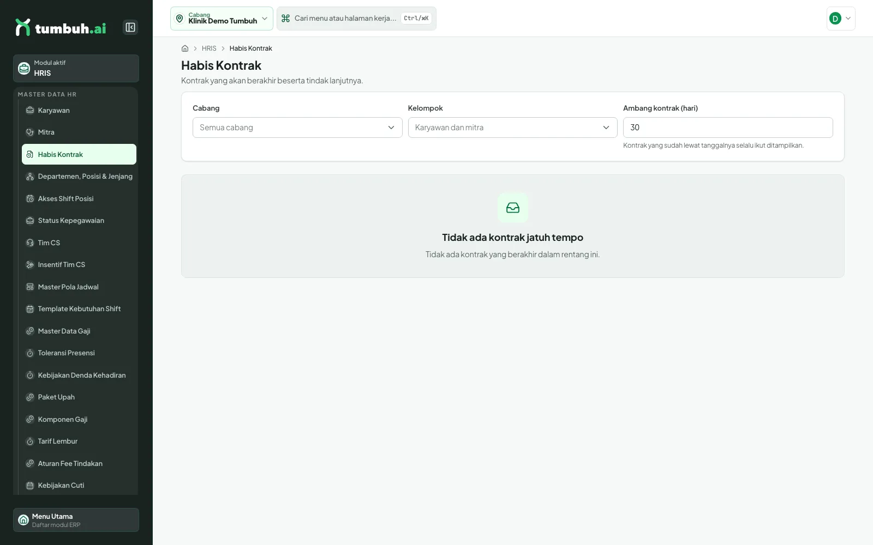This screenshot has width=873, height=545.
Task: Select Departemen, Posisi & Jenjang menu
Action: pos(79,177)
